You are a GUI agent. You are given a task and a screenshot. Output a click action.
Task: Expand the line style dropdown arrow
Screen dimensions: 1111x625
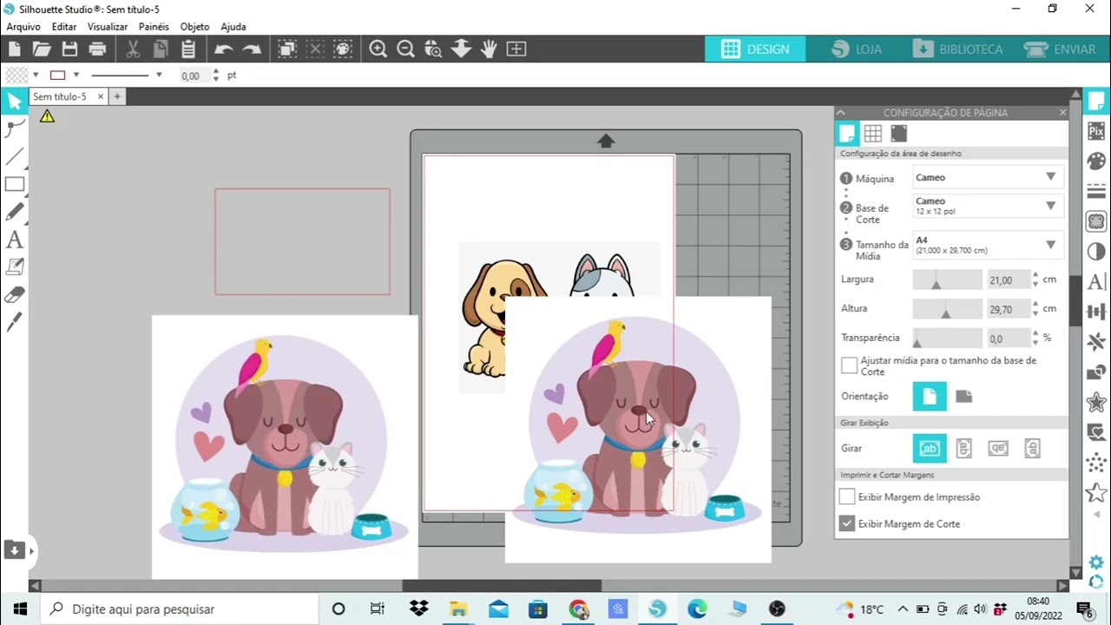pos(159,76)
